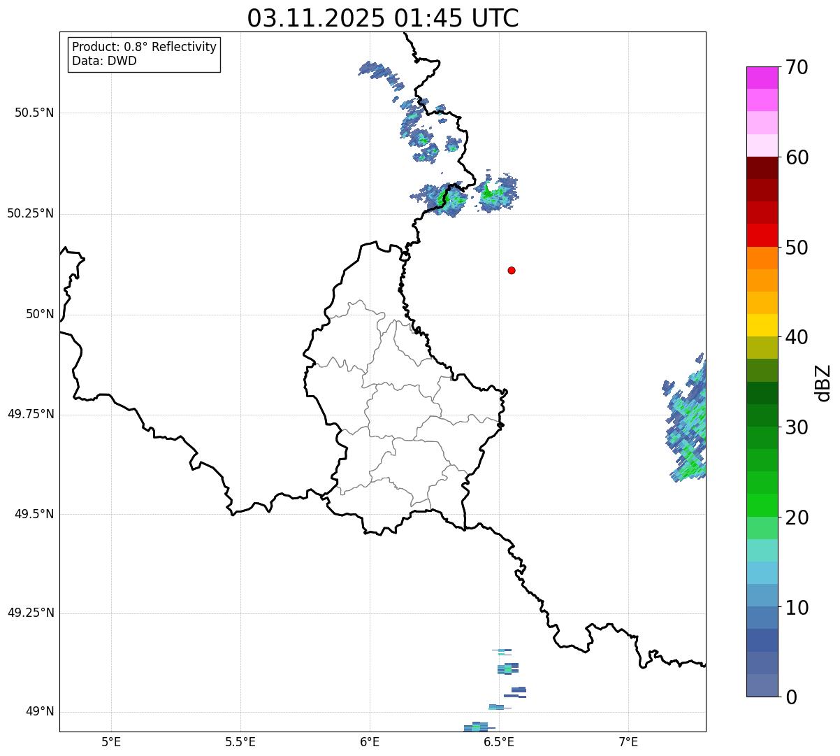Click the colorbar tick label "10"
Screen dimensions: 840x756
[x=797, y=608]
